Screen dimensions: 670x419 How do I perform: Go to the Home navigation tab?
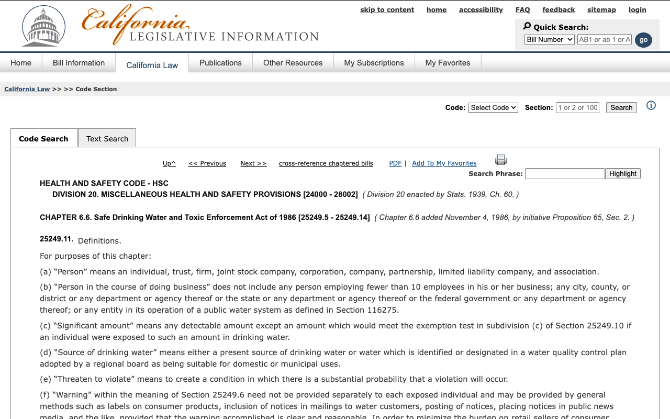pyautogui.click(x=21, y=63)
